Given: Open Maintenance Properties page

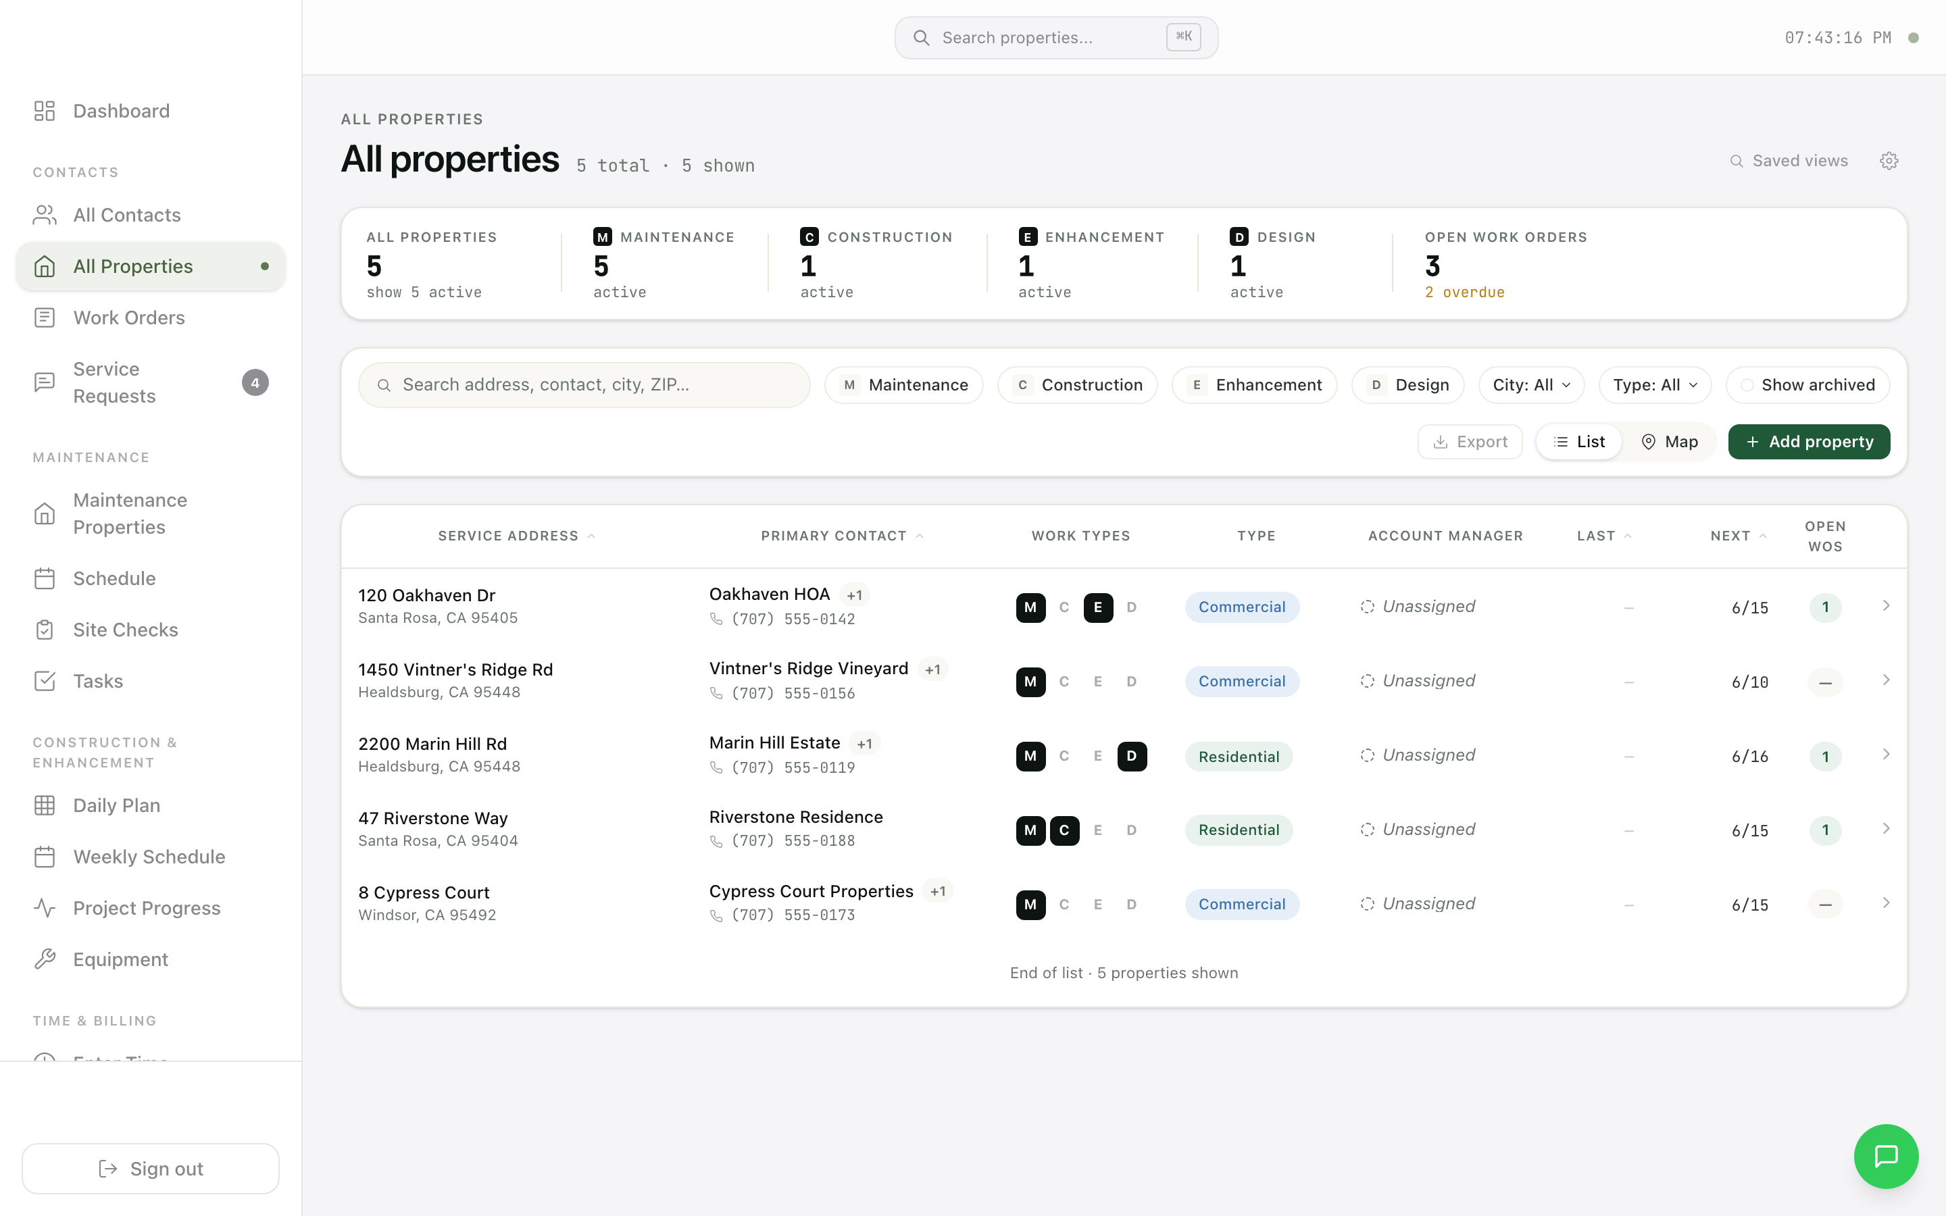Looking at the screenshot, I should (x=151, y=514).
